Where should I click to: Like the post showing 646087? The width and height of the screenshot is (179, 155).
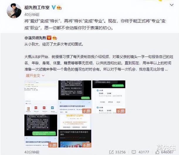(x=157, y=152)
